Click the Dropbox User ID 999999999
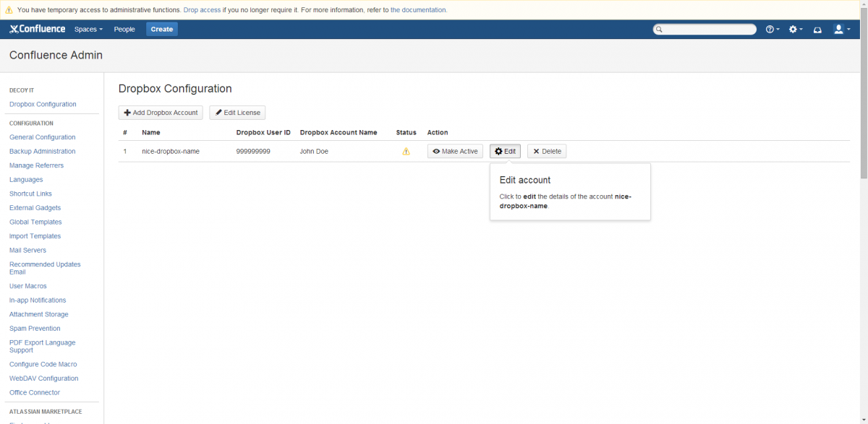This screenshot has height=424, width=868. click(x=253, y=152)
